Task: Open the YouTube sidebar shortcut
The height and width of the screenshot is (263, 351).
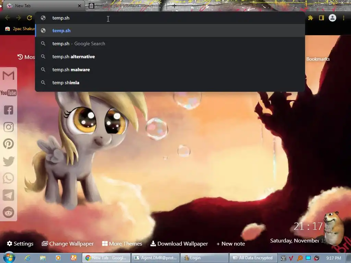Action: pos(9,92)
